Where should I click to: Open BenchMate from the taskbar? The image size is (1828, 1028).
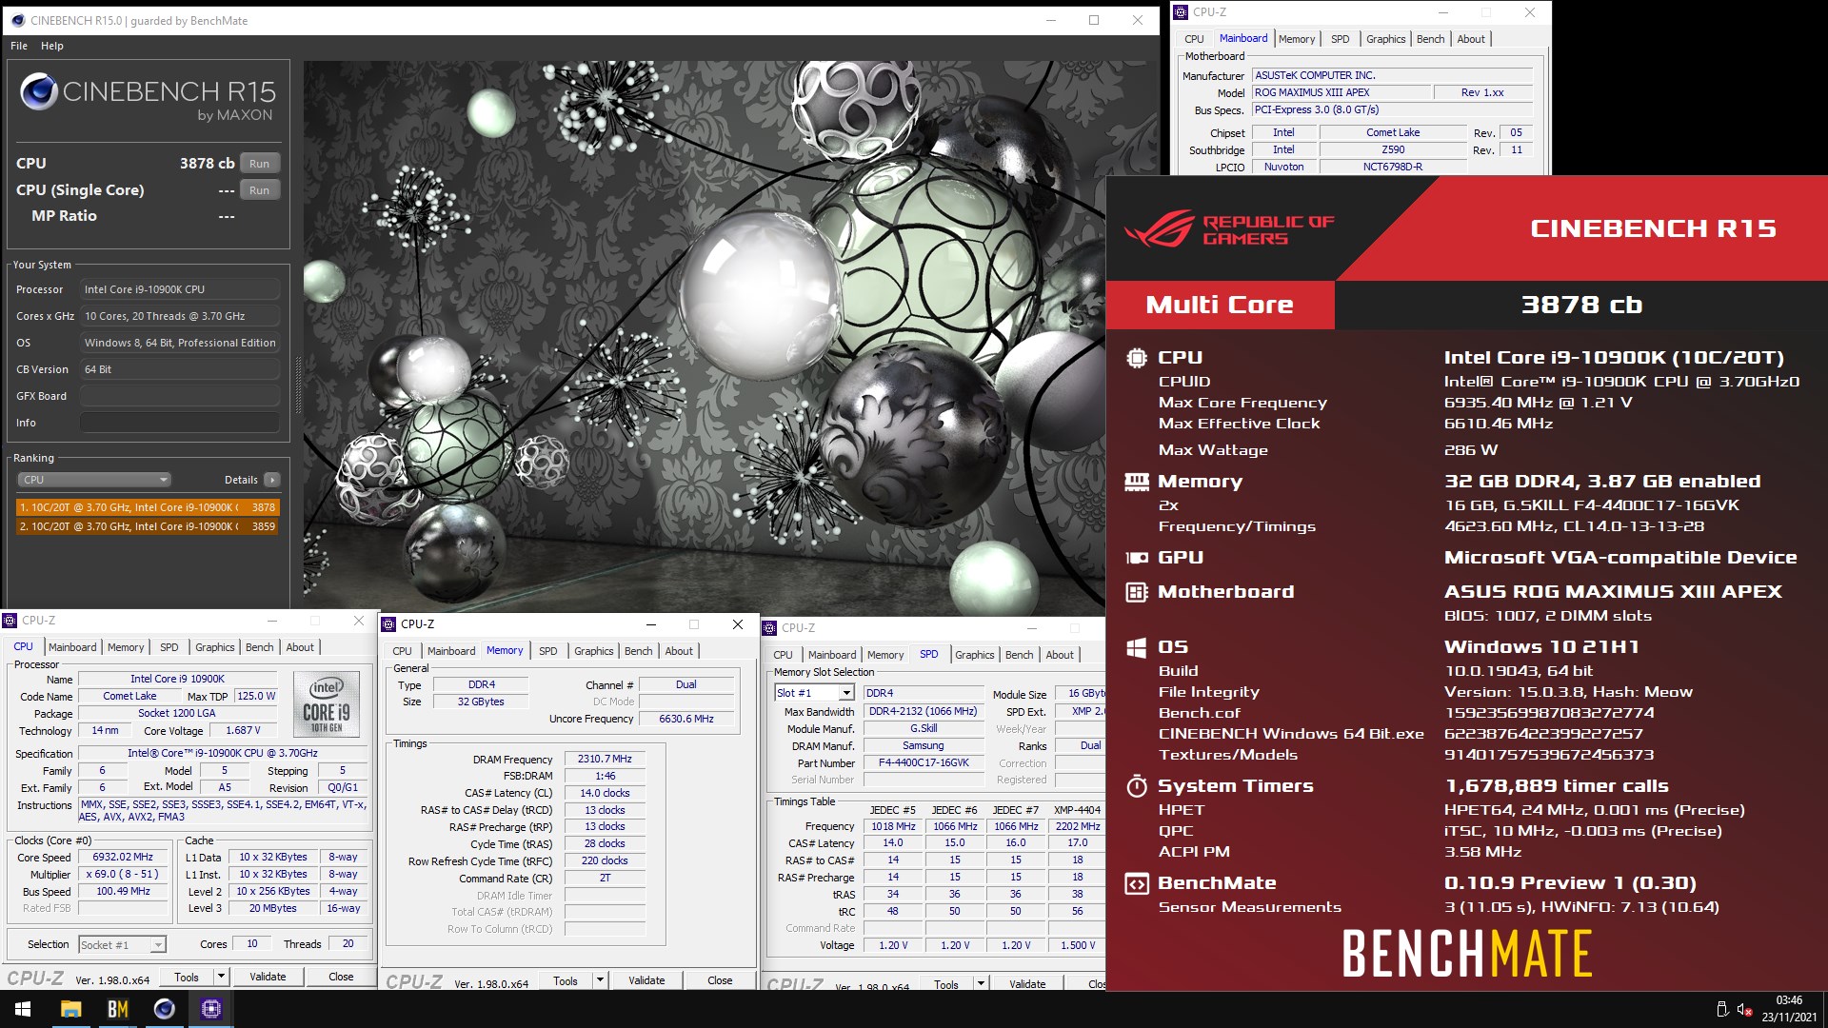(x=117, y=1009)
